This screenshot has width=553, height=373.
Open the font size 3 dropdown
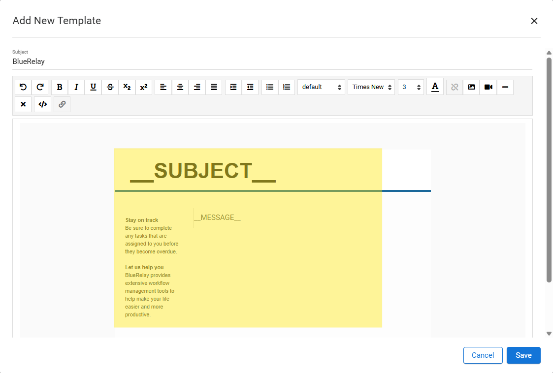411,87
